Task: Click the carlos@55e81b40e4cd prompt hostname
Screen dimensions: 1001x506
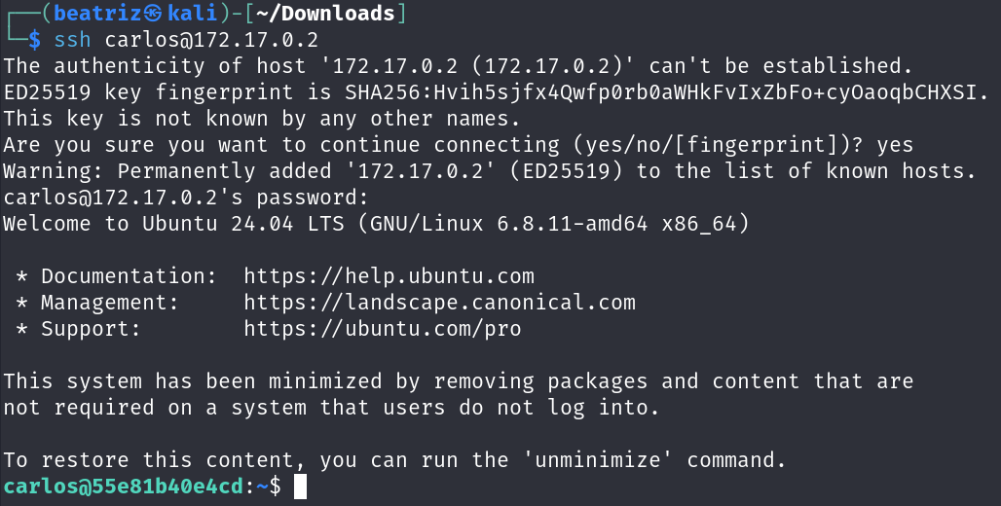Action: tap(124, 487)
